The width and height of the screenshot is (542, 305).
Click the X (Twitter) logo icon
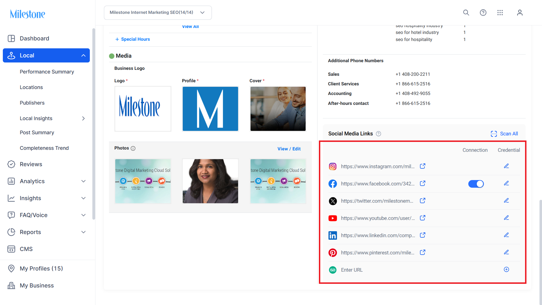(x=333, y=201)
